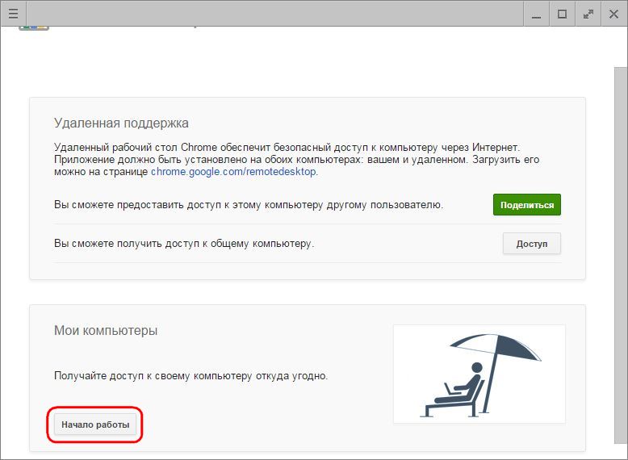Click text Вы сможете получить доступ к общему компьютеру
Screen dimensions: 628x460
pyautogui.click(x=184, y=244)
